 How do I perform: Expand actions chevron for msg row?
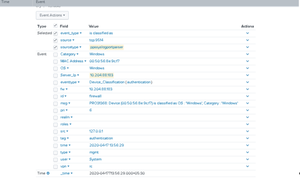248,103
